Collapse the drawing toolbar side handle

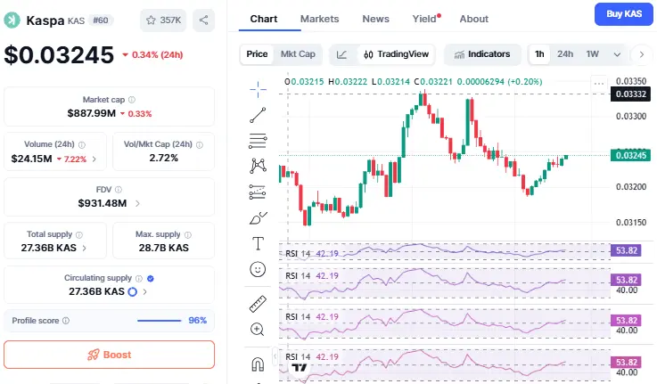coord(275,356)
